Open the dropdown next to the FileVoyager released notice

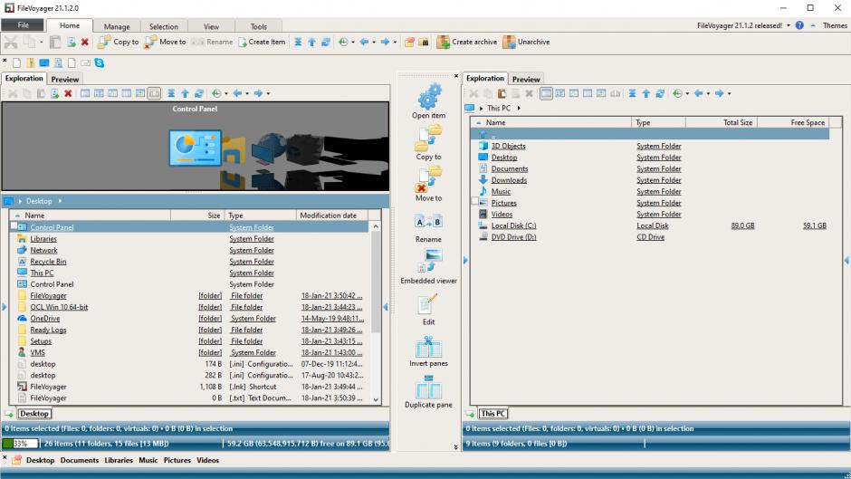pyautogui.click(x=788, y=25)
